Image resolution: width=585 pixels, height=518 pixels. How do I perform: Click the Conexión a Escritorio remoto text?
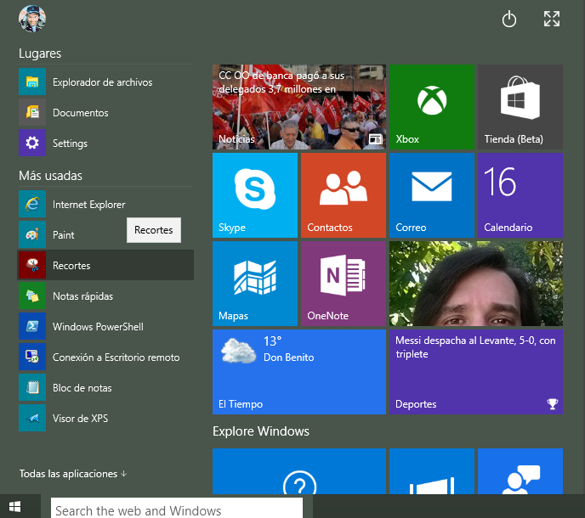pyautogui.click(x=116, y=358)
